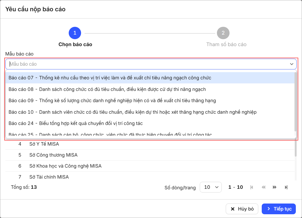Go to next page pagination icon
The width and height of the screenshot is (302, 218).
coord(275,187)
